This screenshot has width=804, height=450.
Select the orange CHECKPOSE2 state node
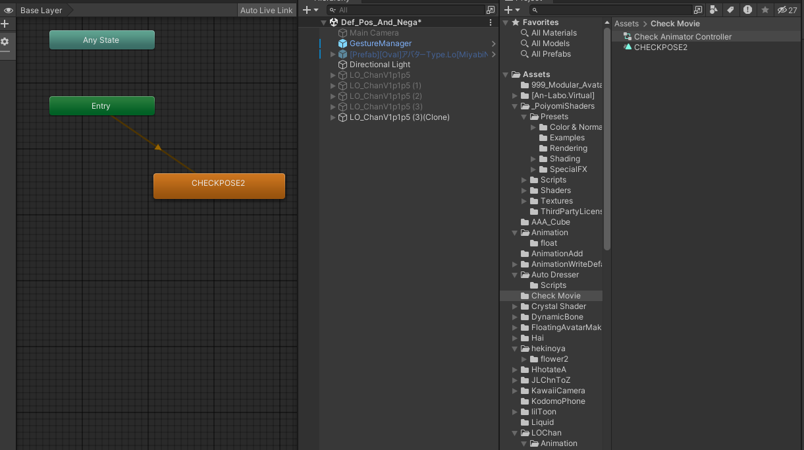click(219, 185)
